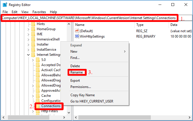Screen dimensions: 193x121
Task: Expand the ImmersiveShell key
Action: 29,40
